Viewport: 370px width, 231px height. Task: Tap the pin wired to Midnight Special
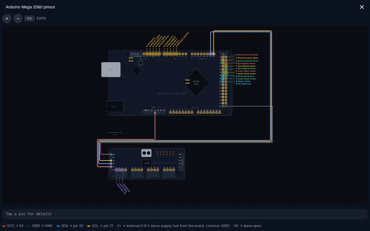[x=177, y=54]
